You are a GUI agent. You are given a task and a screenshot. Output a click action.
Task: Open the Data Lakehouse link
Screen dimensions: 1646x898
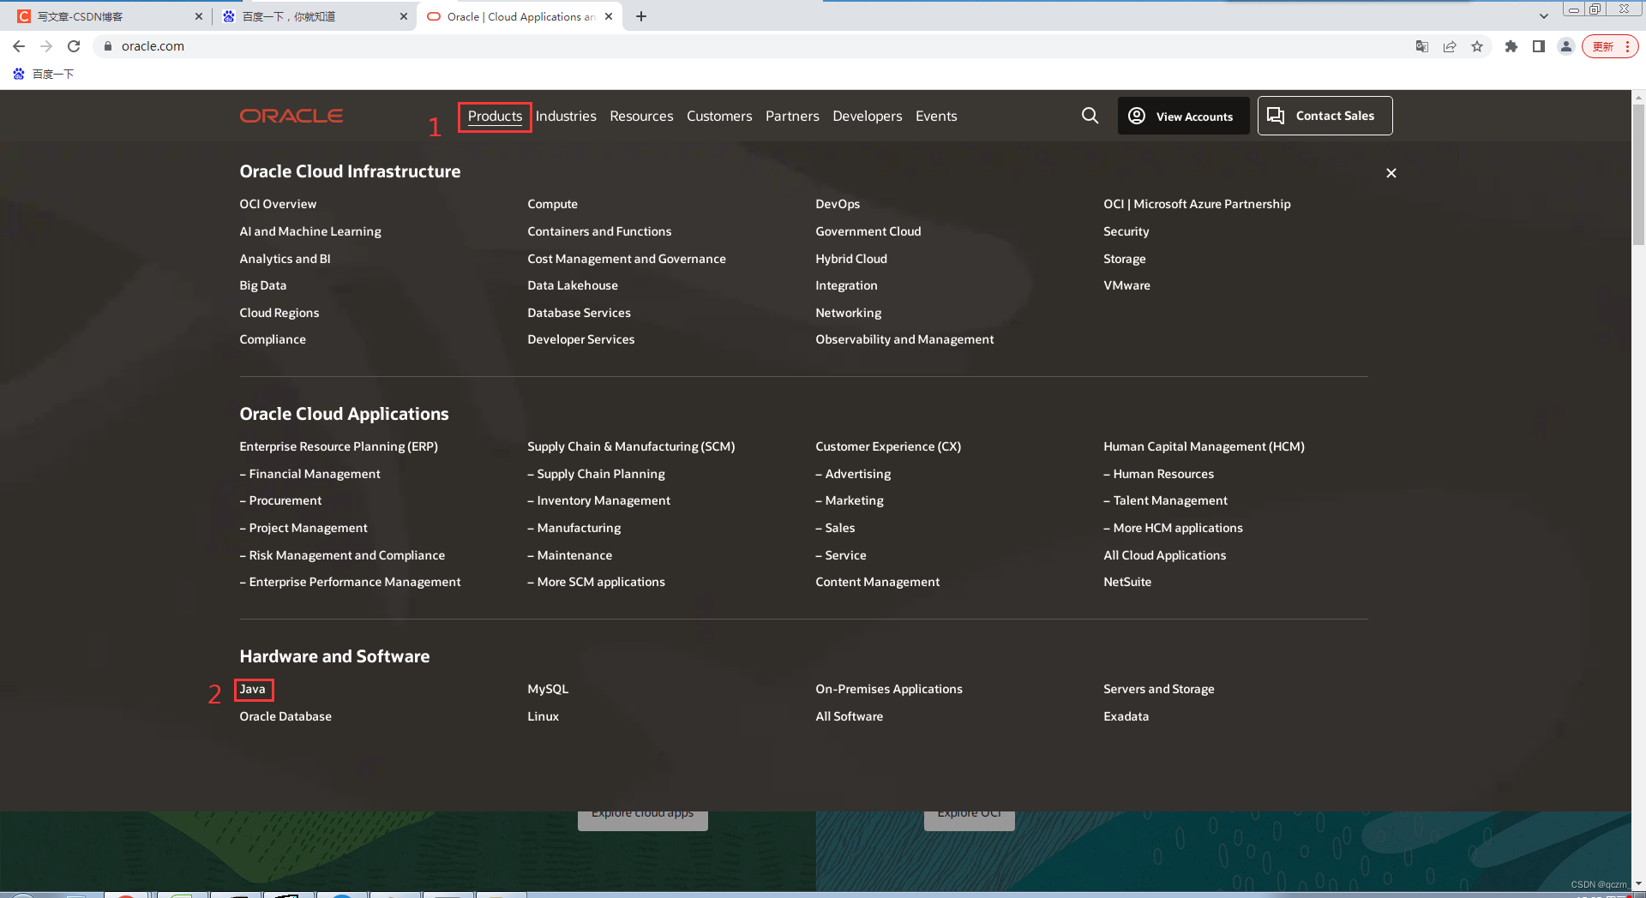pyautogui.click(x=573, y=285)
